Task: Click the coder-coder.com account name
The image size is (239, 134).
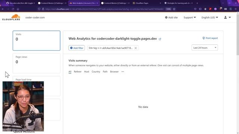Action: [35, 17]
